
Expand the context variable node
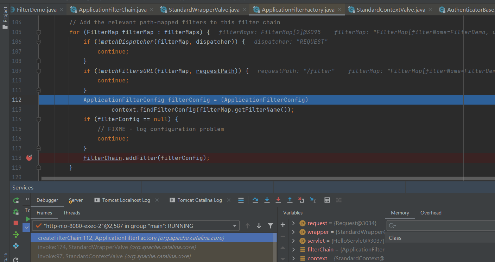[x=293, y=258]
